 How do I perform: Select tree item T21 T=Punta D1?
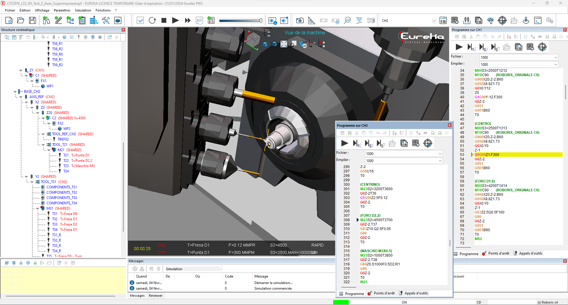click(76, 155)
